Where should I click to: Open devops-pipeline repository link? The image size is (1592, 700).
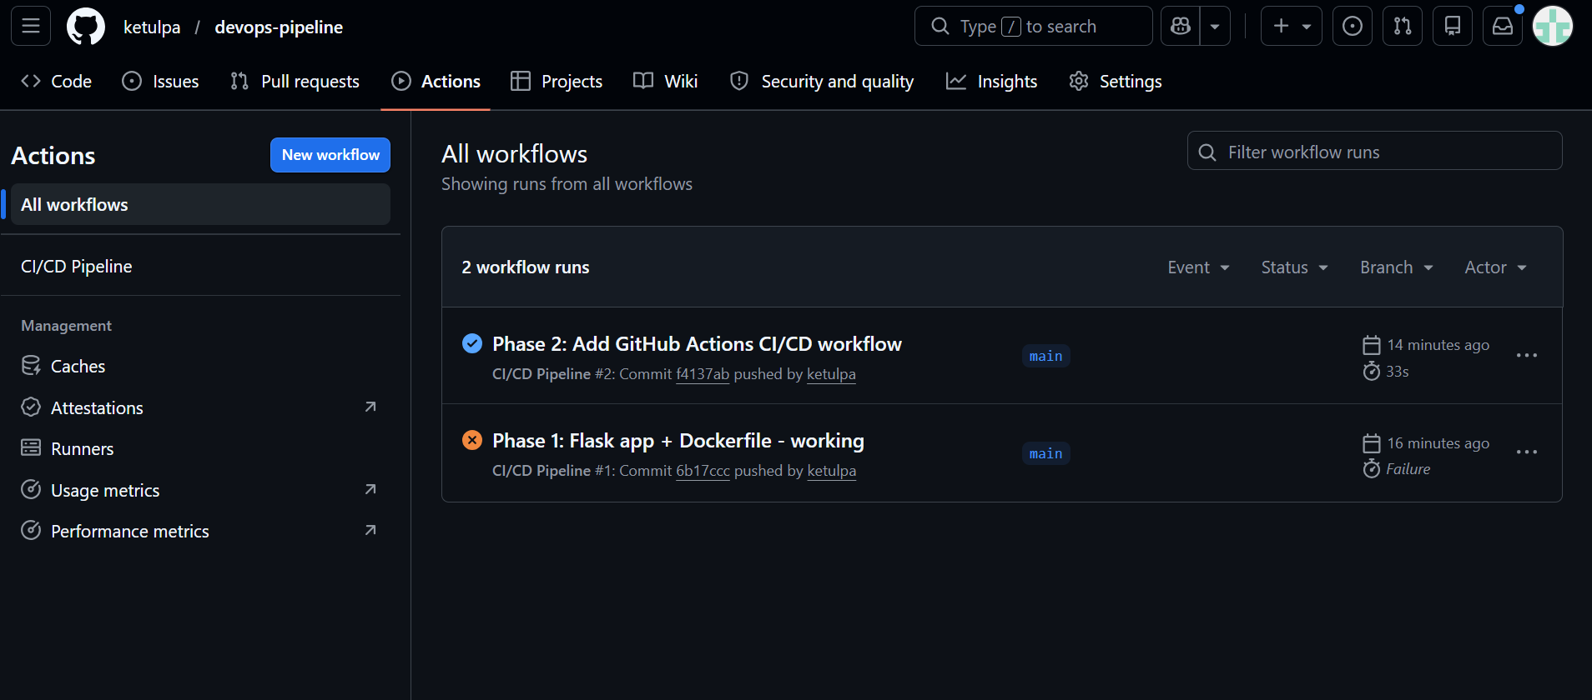click(279, 27)
